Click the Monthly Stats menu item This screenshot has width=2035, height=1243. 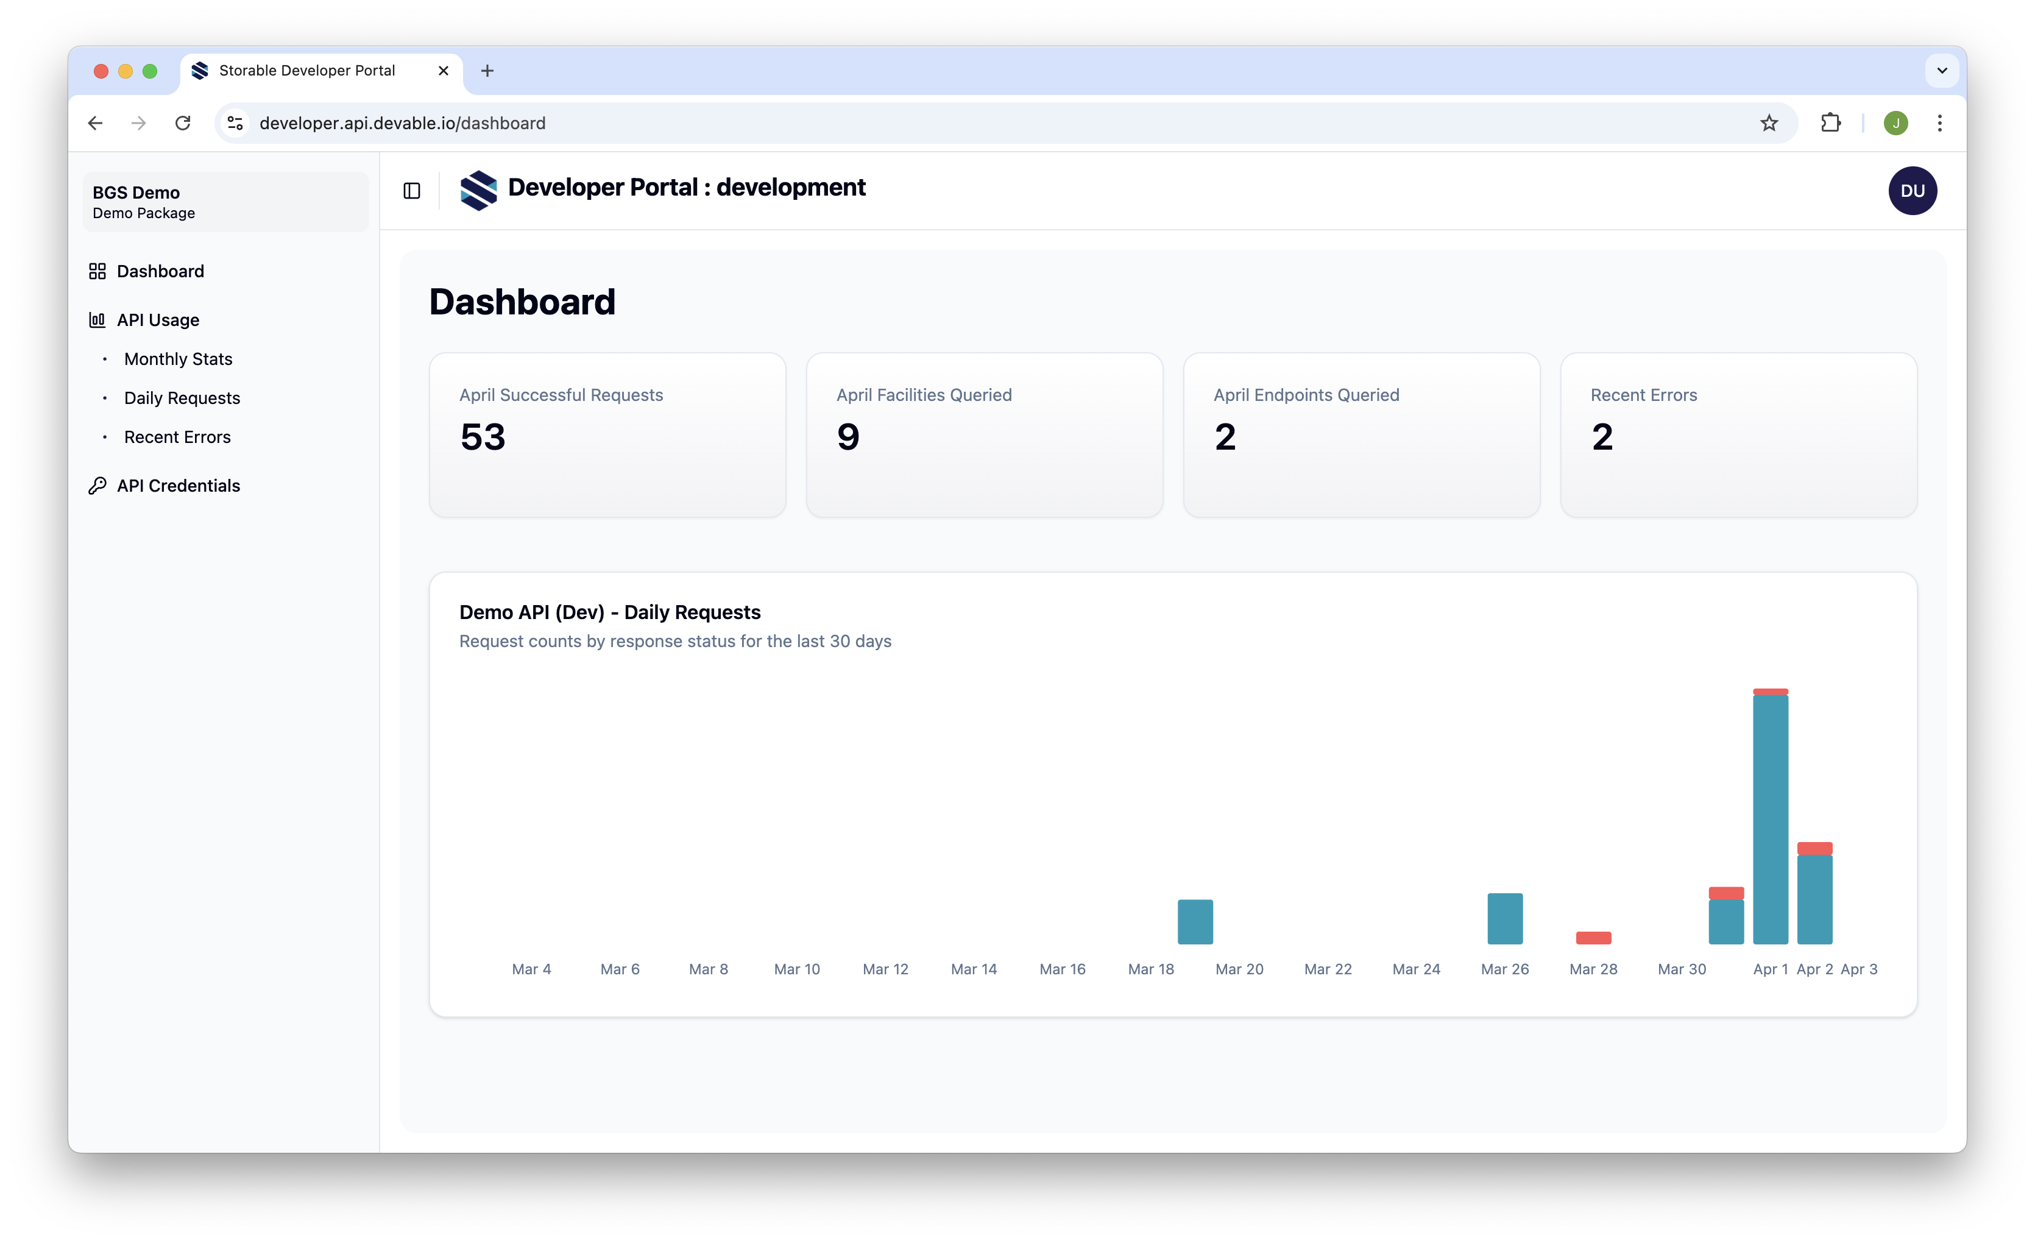[x=177, y=358]
